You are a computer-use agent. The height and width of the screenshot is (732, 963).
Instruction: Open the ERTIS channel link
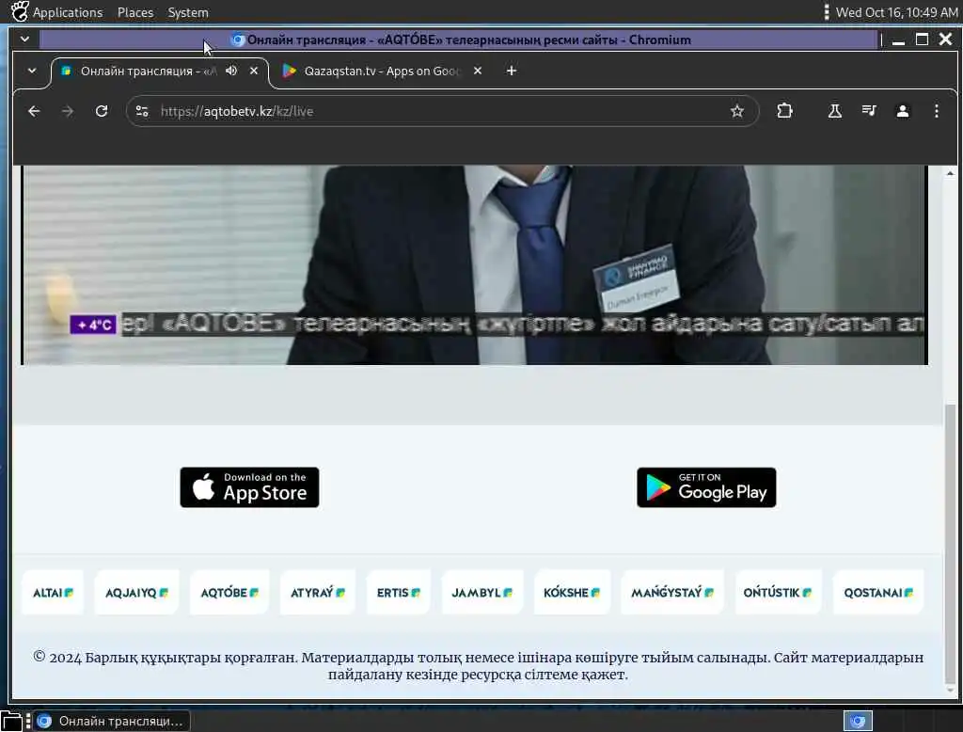pos(399,593)
